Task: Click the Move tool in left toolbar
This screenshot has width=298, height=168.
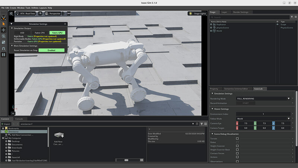Action: click(3, 30)
